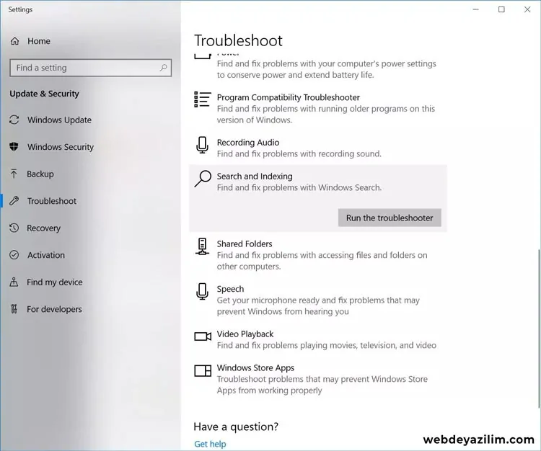Viewport: 541px width, 451px height.
Task: Close the Settings window
Action: pos(527,9)
